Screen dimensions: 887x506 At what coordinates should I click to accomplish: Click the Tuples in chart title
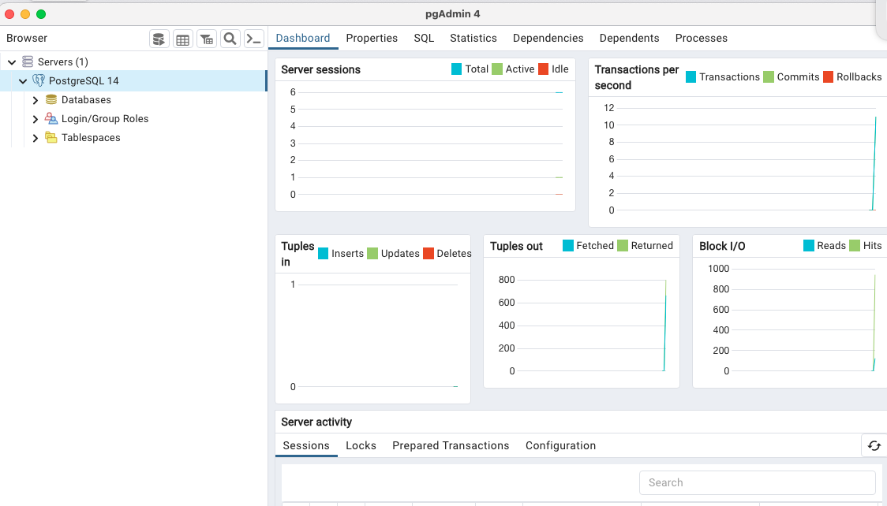coord(298,254)
